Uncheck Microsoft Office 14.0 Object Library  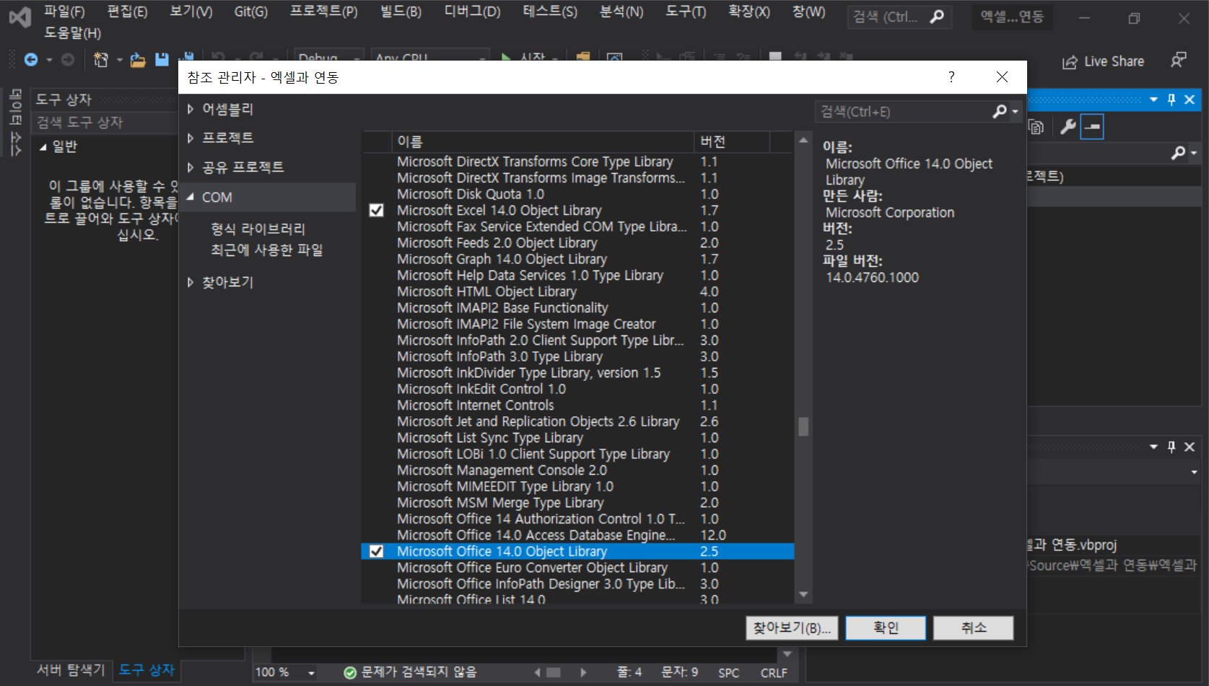click(x=376, y=551)
